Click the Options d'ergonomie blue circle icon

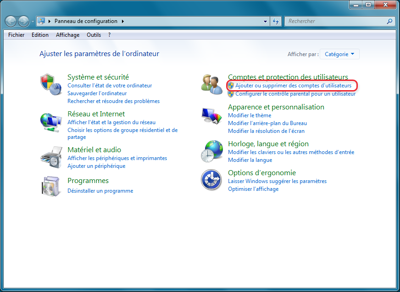coord(211,180)
